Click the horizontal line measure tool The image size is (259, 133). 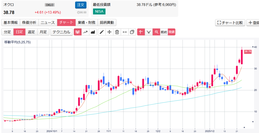[124, 32]
